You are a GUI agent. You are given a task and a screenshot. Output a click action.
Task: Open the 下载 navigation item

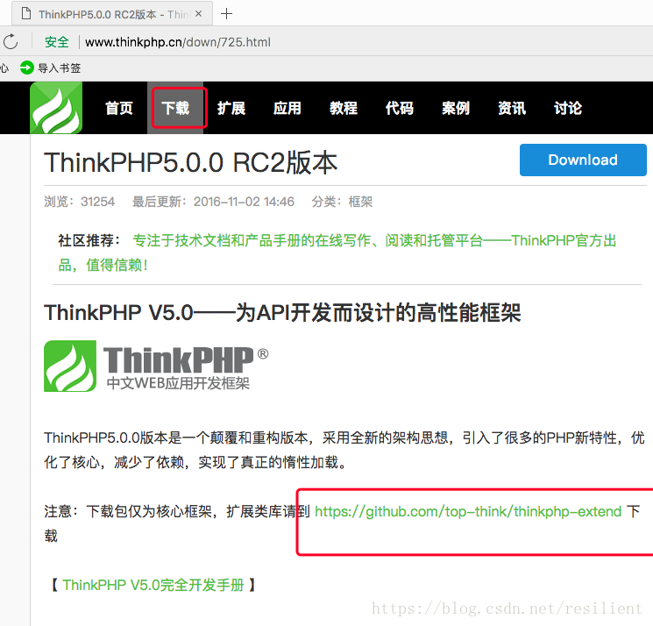[x=175, y=108]
